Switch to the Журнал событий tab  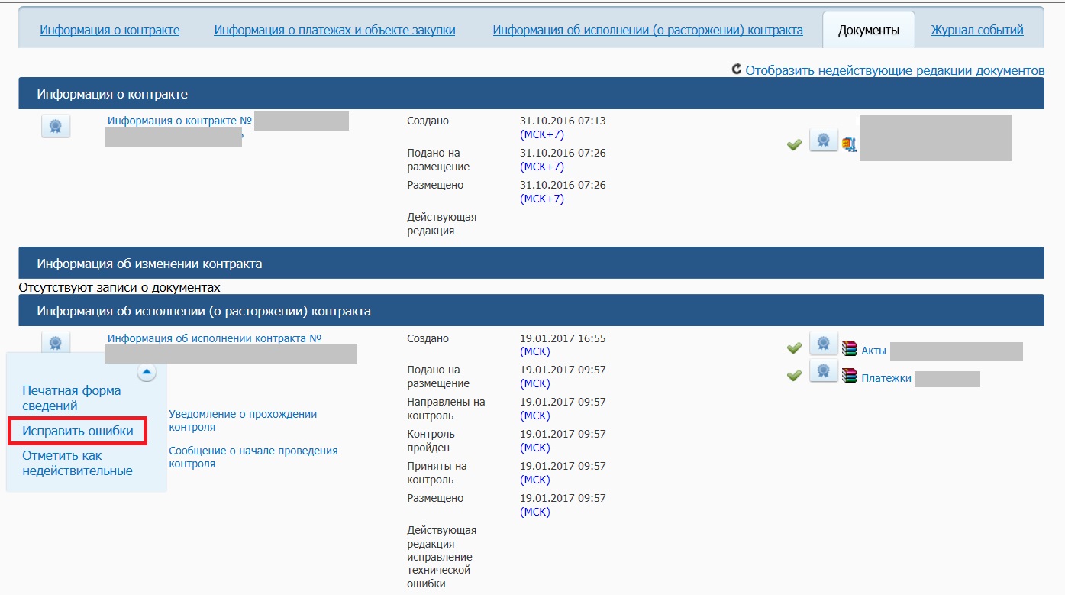[976, 31]
